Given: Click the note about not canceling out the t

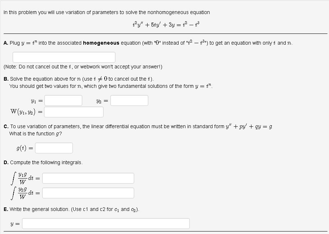Looking at the screenshot, I should 83,67.
